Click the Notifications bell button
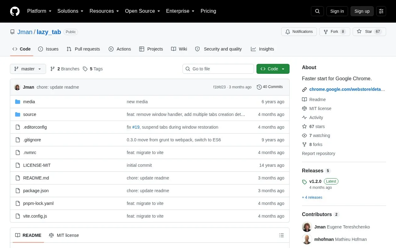Viewport: 396px width, 248px height. [299, 32]
